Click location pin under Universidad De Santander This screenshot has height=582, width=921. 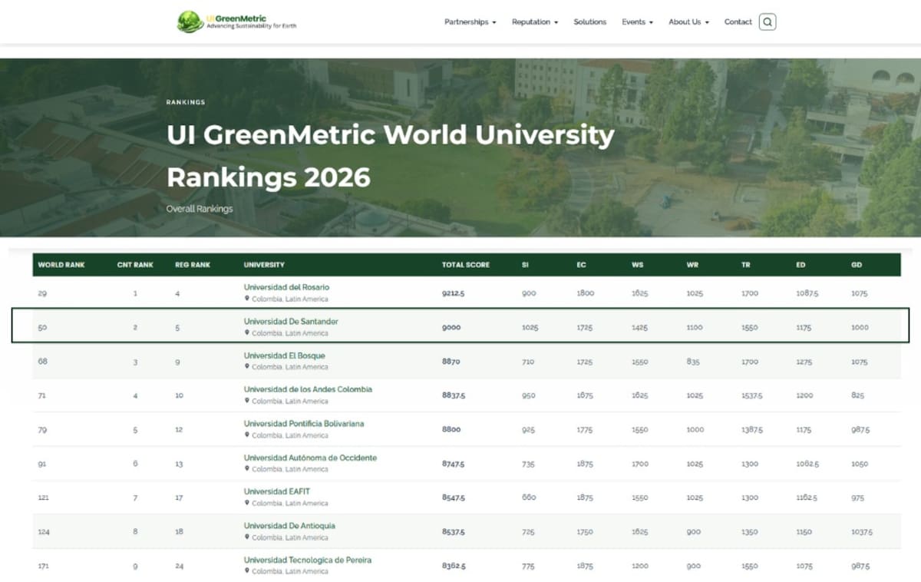point(247,333)
